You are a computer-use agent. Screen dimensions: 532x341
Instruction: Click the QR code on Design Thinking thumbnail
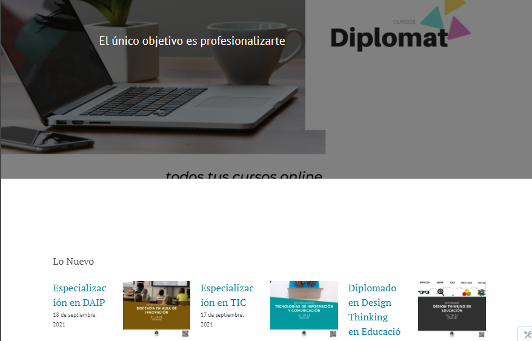tap(481, 334)
